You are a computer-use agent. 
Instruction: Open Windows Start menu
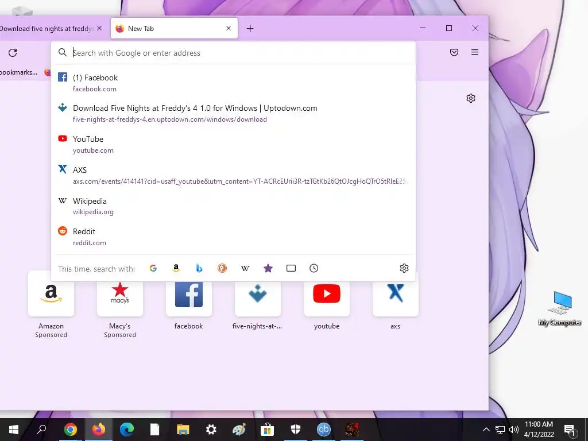click(x=14, y=430)
